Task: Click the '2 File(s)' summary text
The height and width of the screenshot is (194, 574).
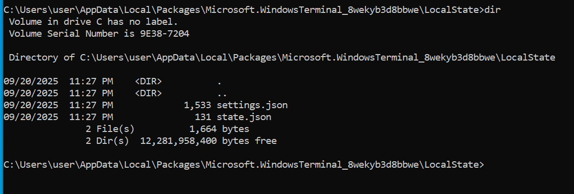Action: 110,129
